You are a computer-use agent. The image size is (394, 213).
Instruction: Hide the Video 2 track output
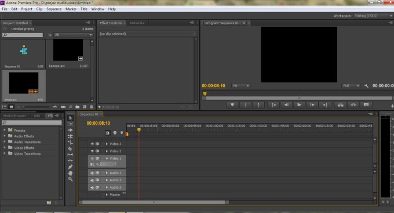pyautogui.click(x=92, y=151)
